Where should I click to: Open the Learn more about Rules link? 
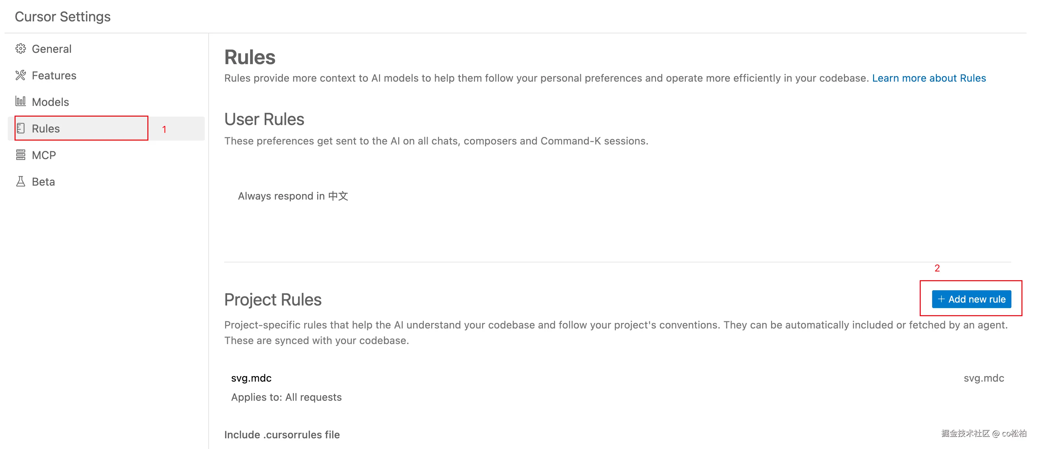point(929,78)
